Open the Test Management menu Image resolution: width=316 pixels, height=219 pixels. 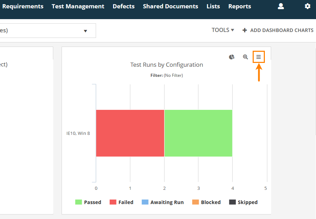[78, 6]
